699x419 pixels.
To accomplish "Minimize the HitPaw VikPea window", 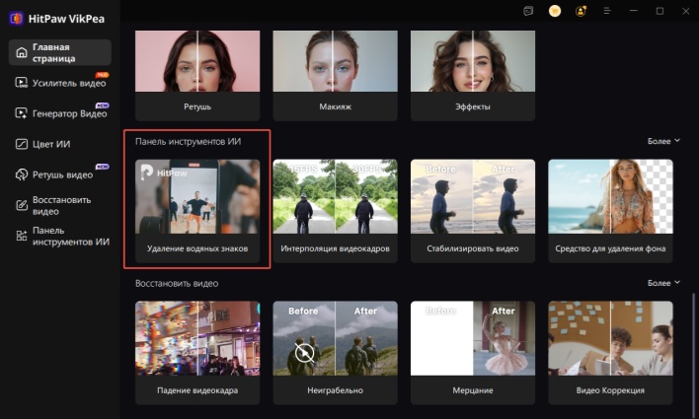I will coord(634,11).
